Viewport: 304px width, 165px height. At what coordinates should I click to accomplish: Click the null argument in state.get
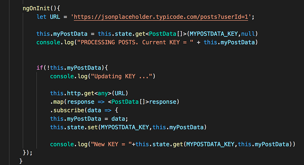[248, 34]
